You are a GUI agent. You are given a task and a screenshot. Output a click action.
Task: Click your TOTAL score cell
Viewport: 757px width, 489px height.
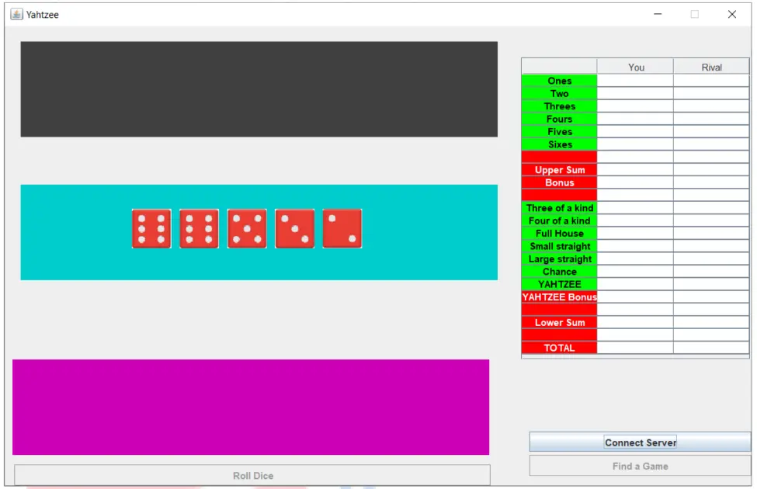pyautogui.click(x=635, y=348)
